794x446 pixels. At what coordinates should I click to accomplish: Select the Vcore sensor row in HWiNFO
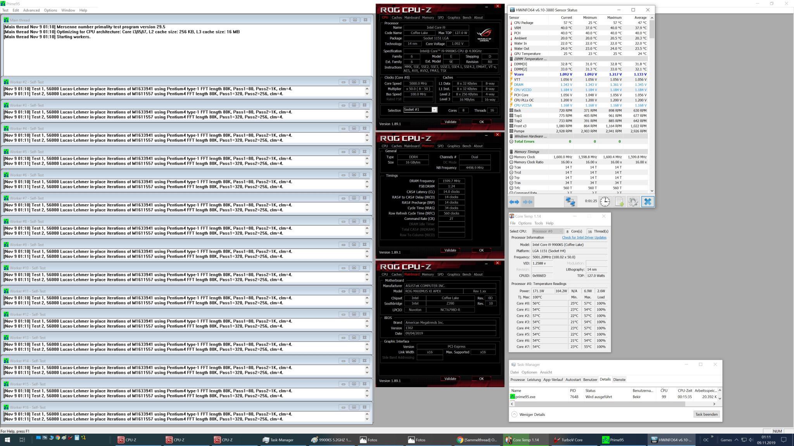578,74
